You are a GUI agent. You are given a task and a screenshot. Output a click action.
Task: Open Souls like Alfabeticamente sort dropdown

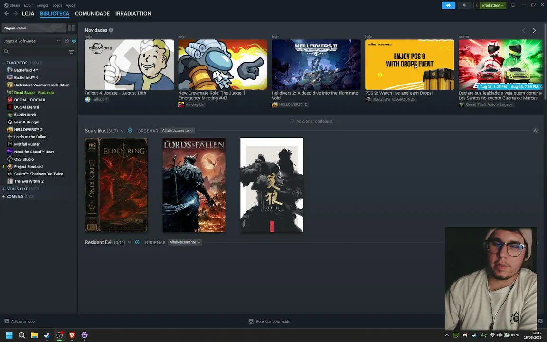(x=178, y=131)
